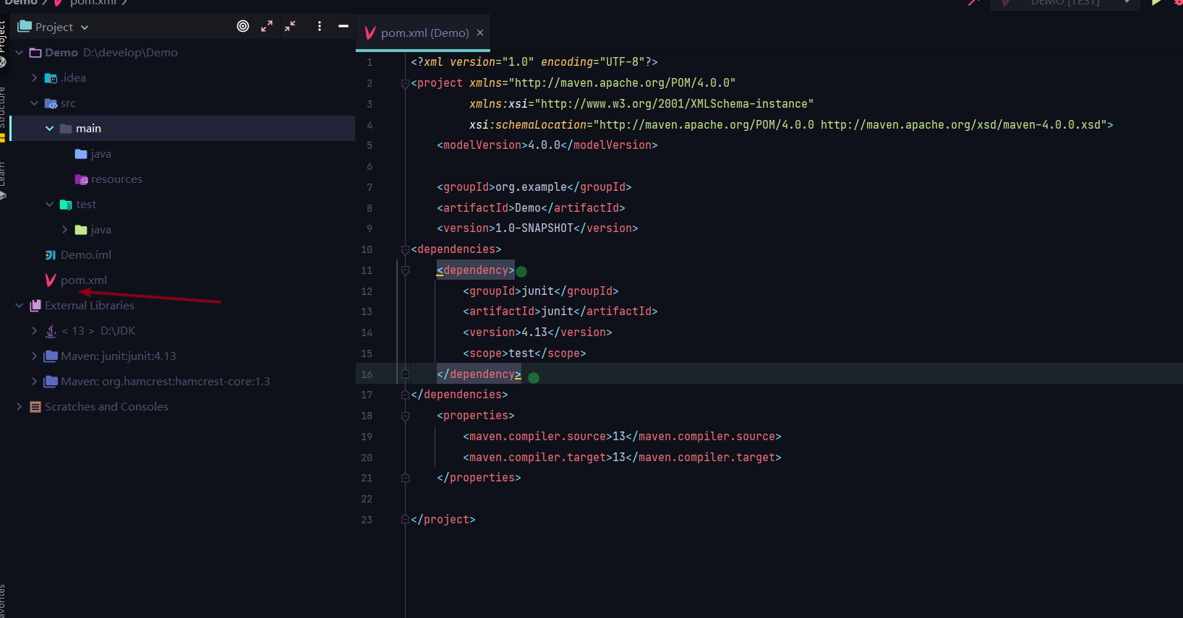This screenshot has width=1183, height=618.
Task: Toggle fold marker on properties line 18
Action: coord(405,416)
